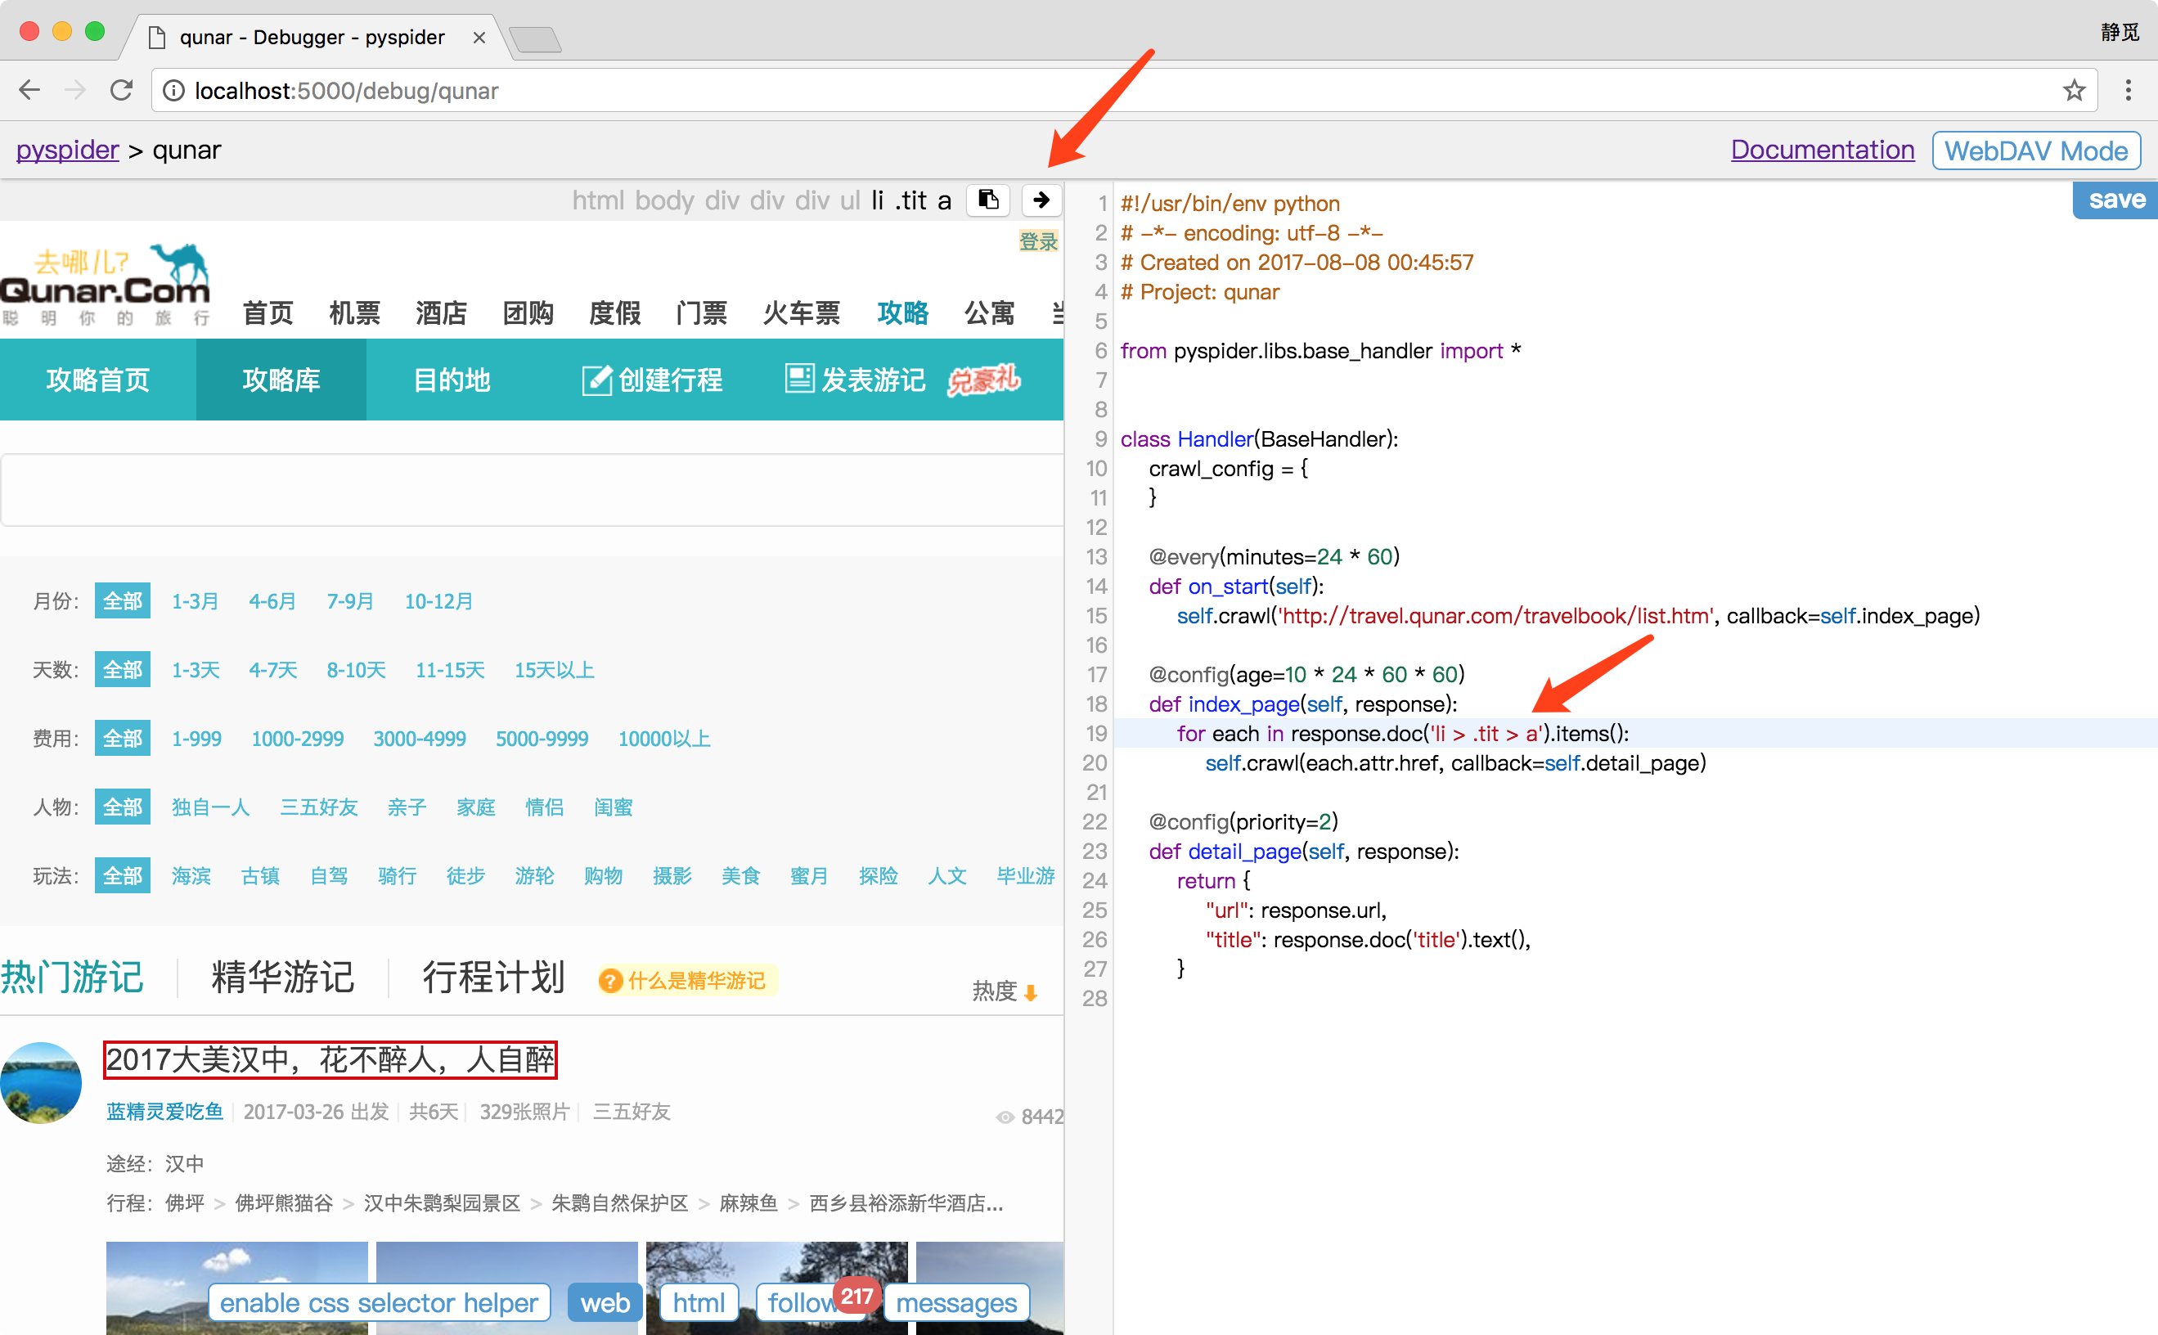Switch to 行程计划 tab

493,977
